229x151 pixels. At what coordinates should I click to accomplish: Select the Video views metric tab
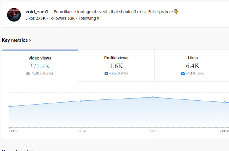tap(40, 66)
